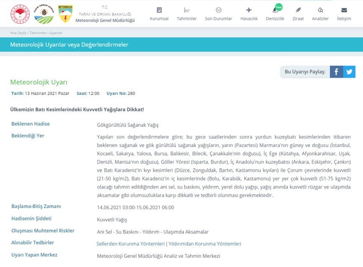This screenshot has width=363, height=267.
Task: Share the warning on Twitter
Action: point(349,72)
